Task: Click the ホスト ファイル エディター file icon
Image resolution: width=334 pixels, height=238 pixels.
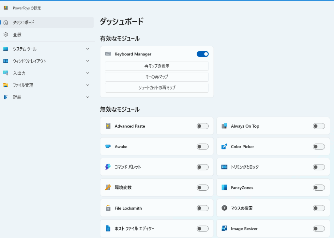Action: 108,229
